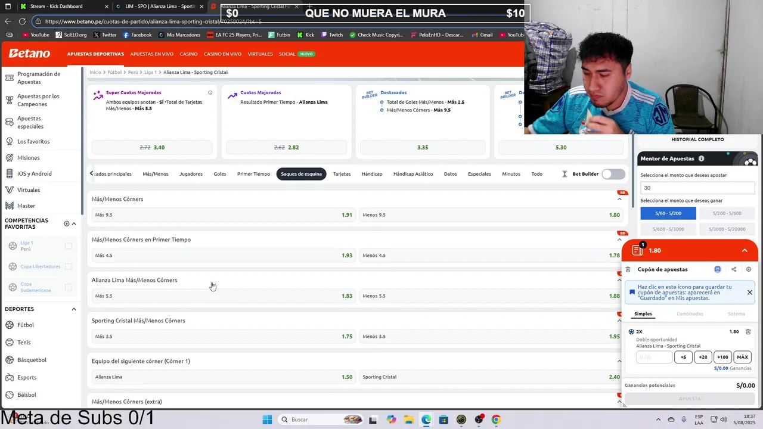Go back in browser
Screen dimensions: 763x429
8,21
